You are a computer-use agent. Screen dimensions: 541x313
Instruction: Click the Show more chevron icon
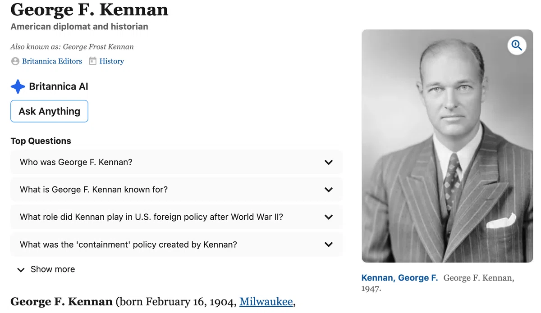coord(21,270)
